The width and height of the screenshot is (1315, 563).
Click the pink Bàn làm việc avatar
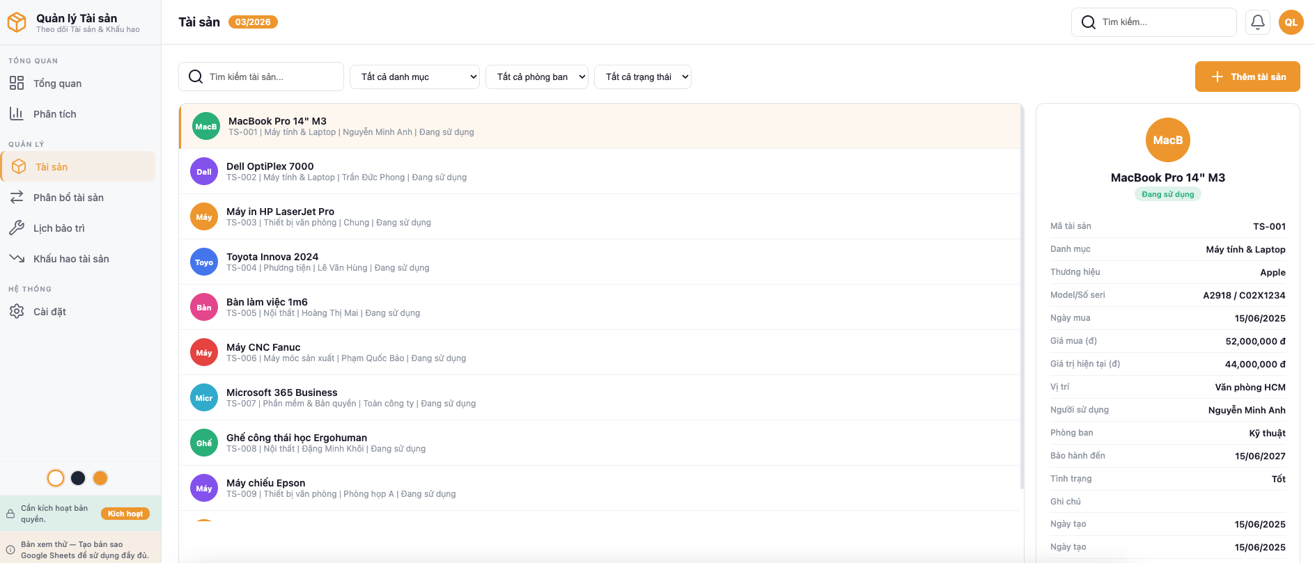click(204, 307)
